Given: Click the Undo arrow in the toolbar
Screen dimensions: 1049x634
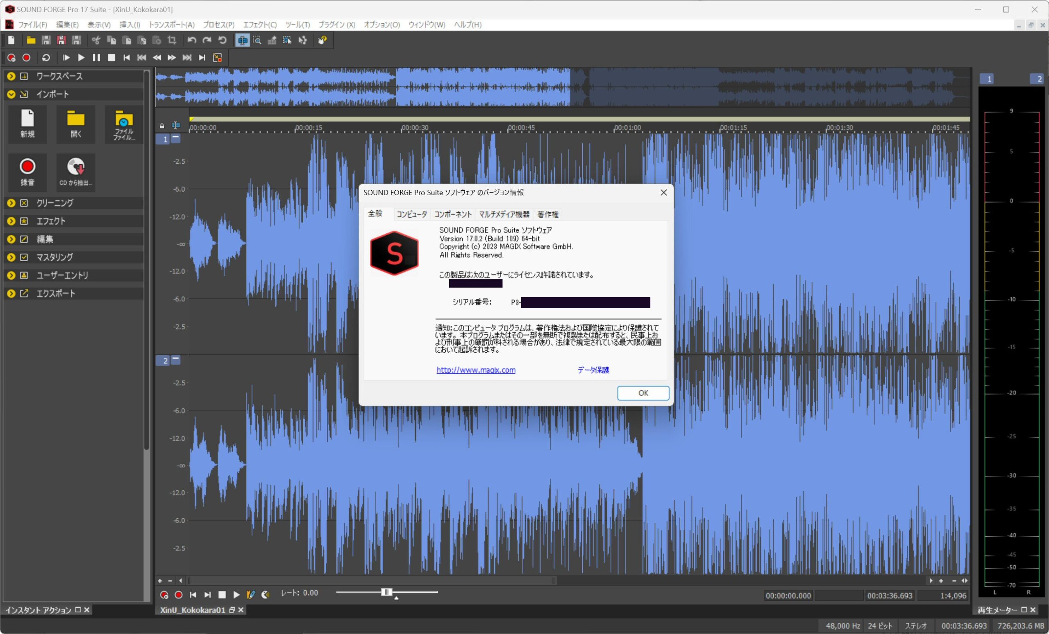Looking at the screenshot, I should pos(192,41).
